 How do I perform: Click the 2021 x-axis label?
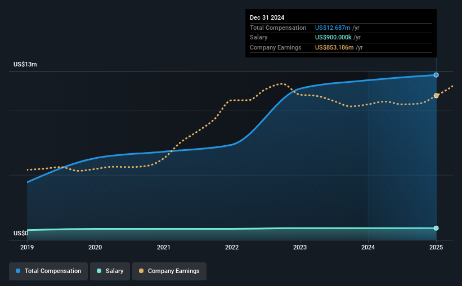164,247
